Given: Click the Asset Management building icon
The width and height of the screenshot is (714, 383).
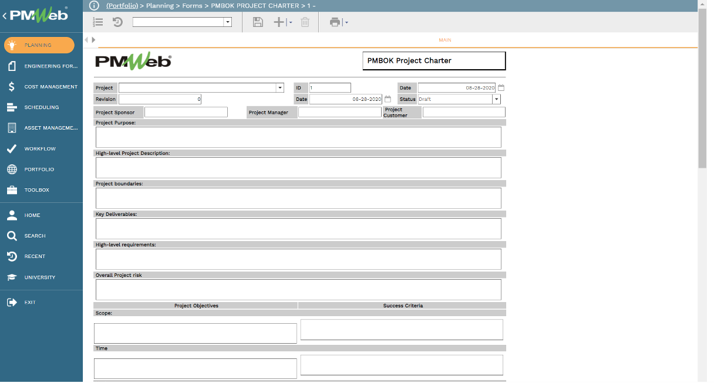Looking at the screenshot, I should (x=12, y=128).
